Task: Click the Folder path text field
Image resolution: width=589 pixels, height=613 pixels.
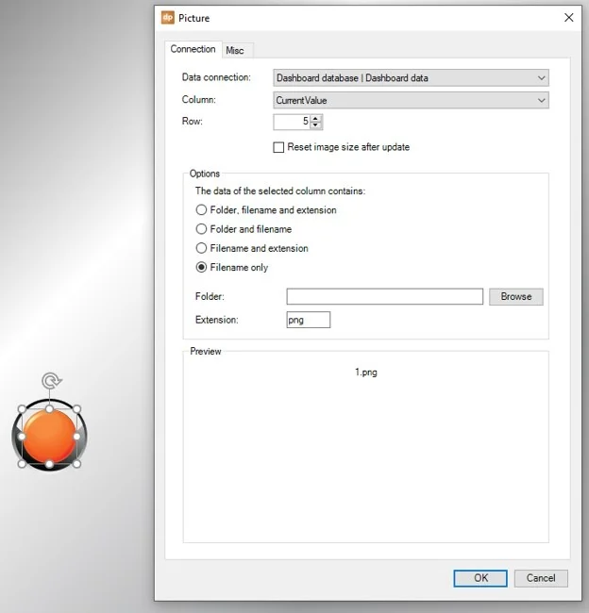Action: (x=385, y=297)
